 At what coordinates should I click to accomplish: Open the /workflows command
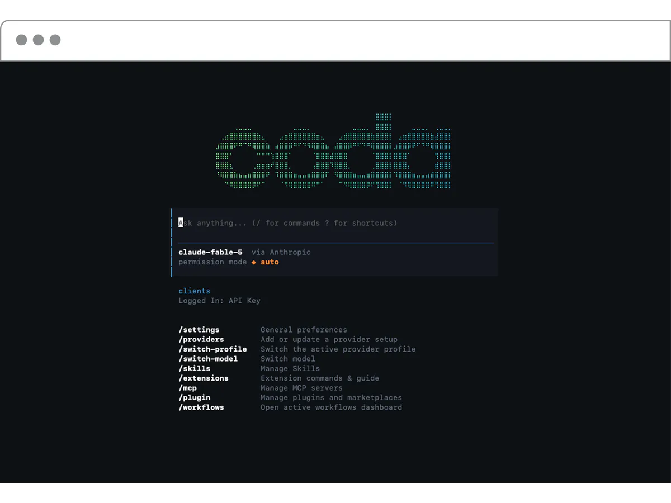[201, 407]
